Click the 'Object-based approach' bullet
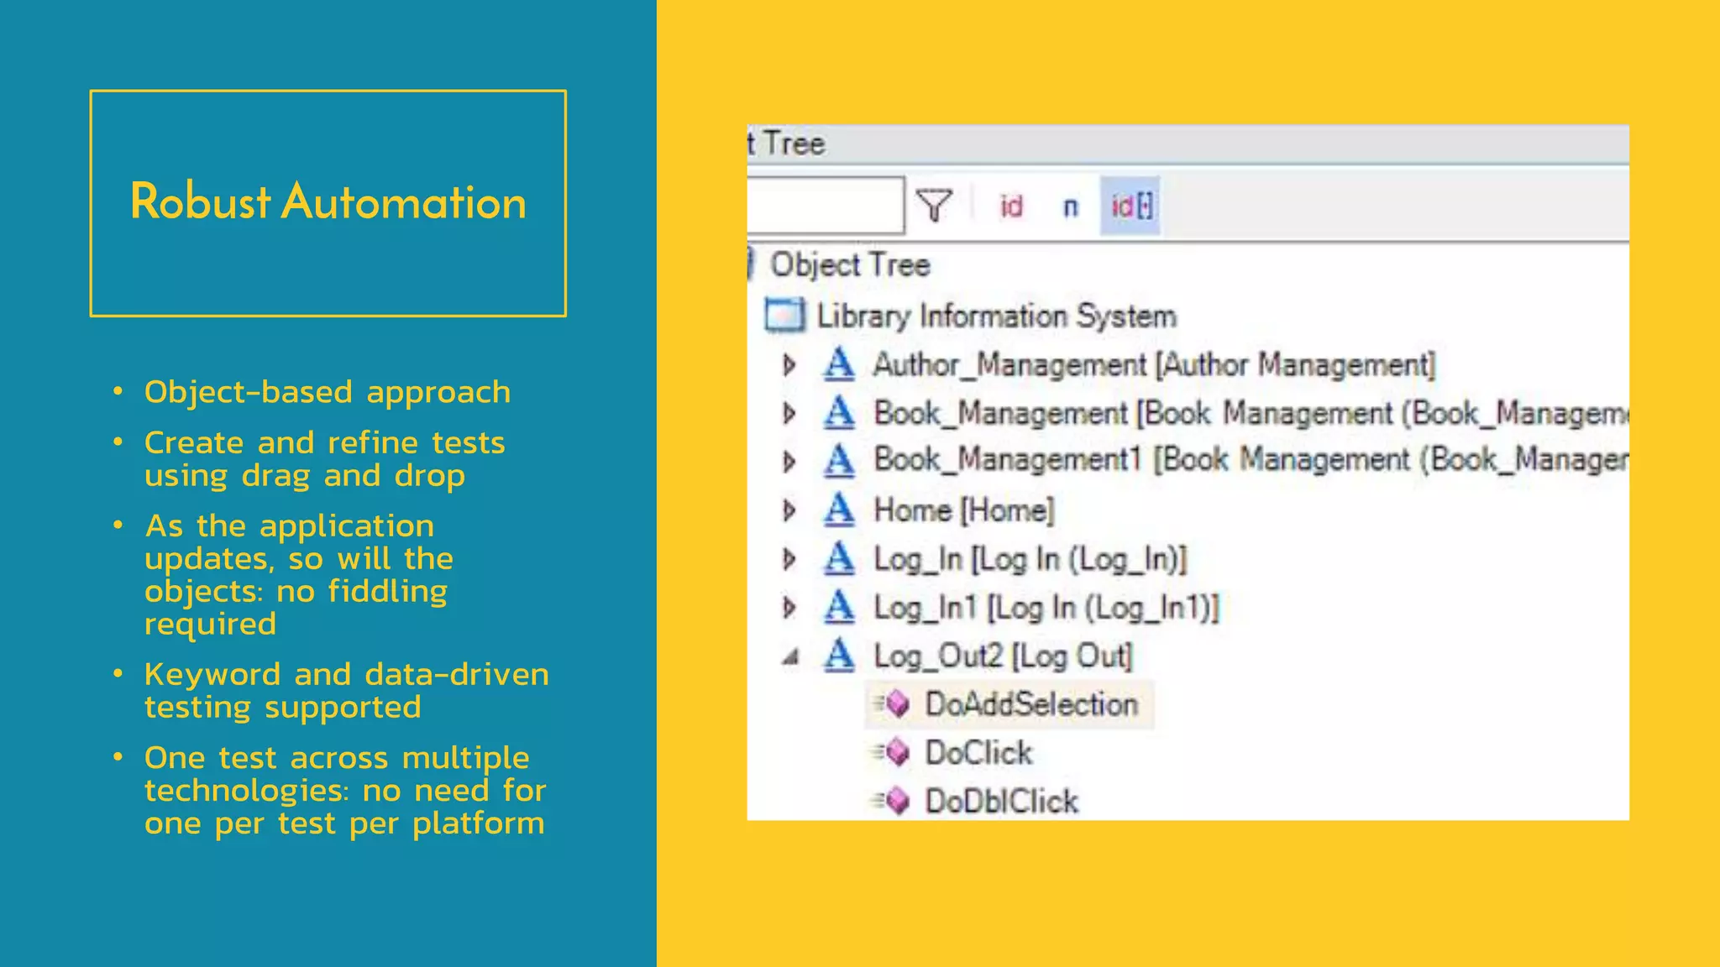This screenshot has width=1720, height=967. coord(327,392)
